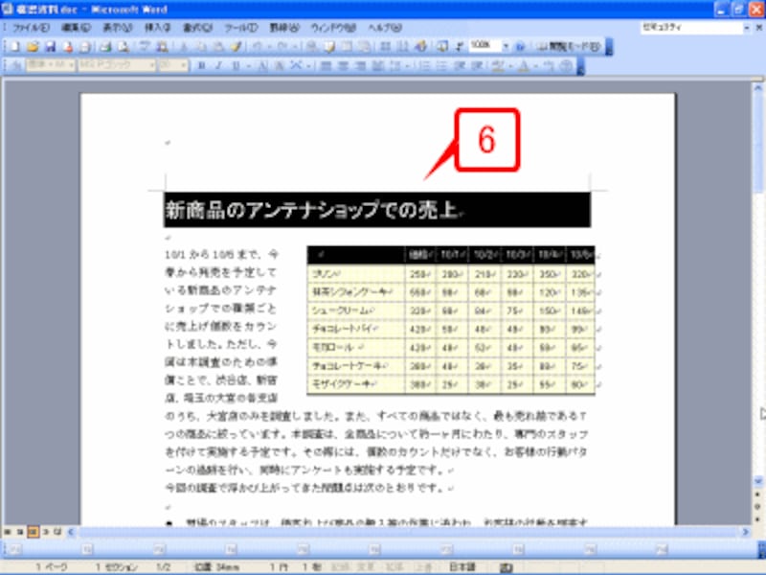Toggle formatting marks with Show/Hide button
This screenshot has width=766, height=575.
(x=458, y=44)
